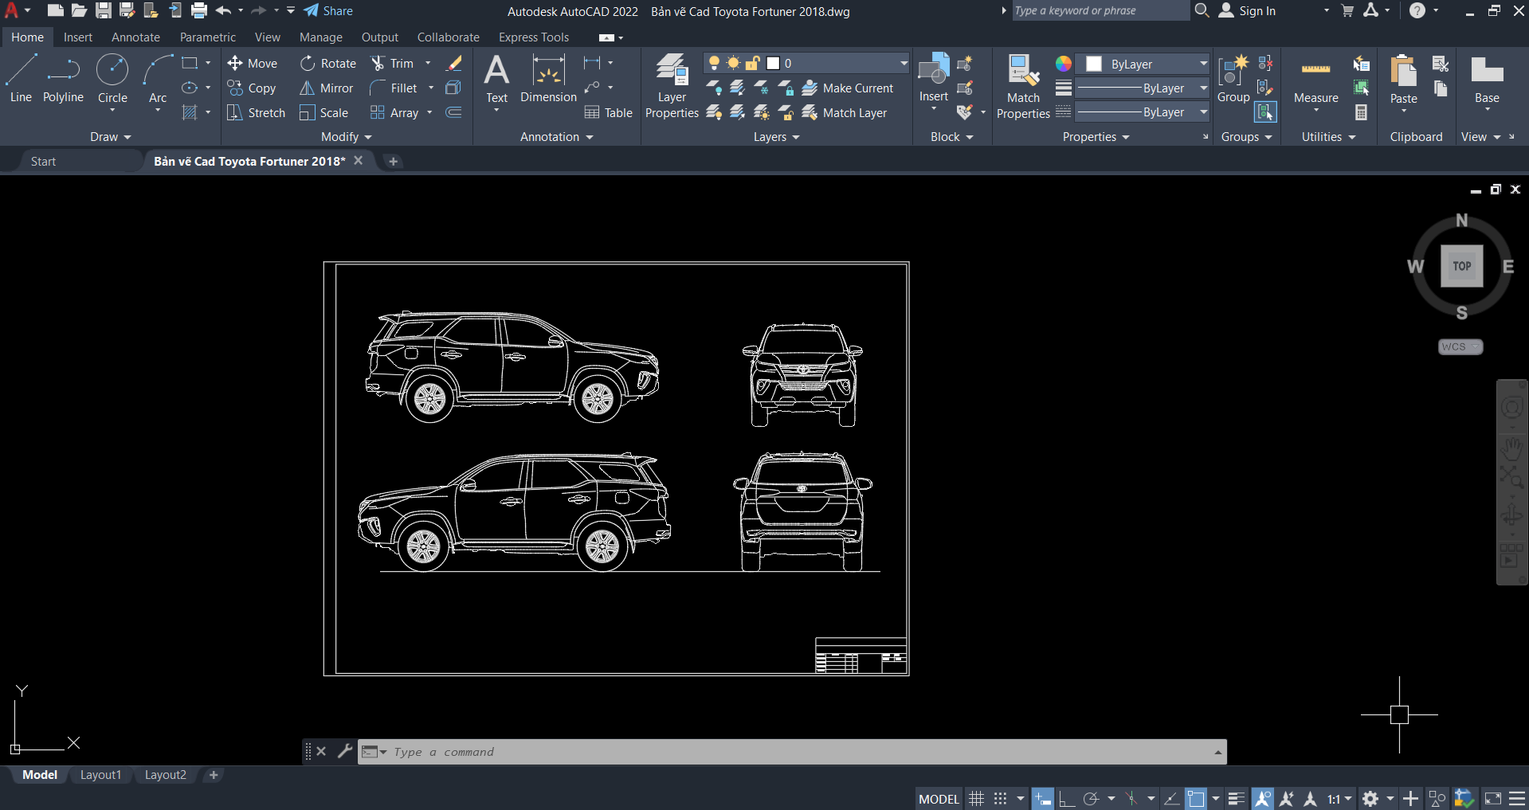Switch to the Annotate ribbon tab
The height and width of the screenshot is (810, 1529).
(135, 37)
